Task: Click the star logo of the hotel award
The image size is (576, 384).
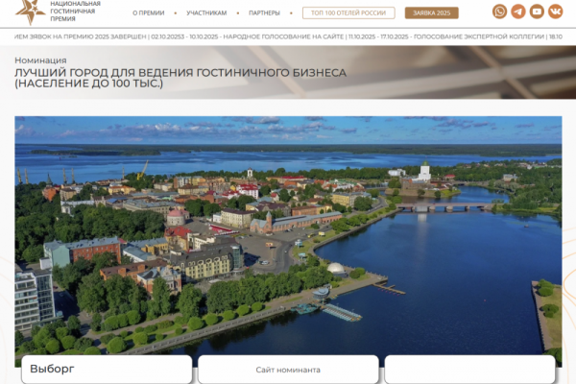Action: pyautogui.click(x=31, y=12)
